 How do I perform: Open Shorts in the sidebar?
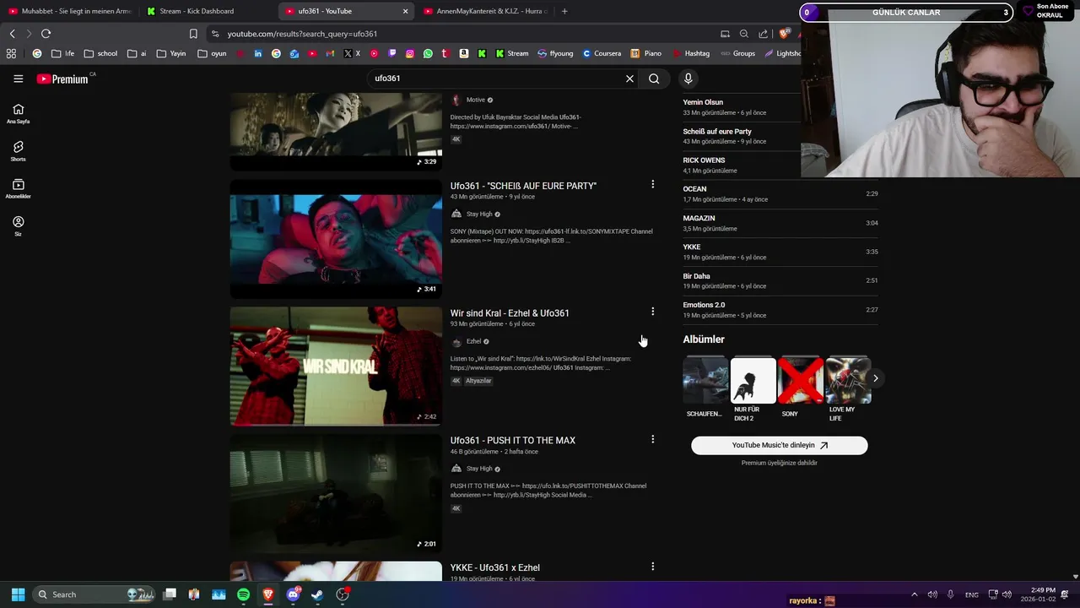pos(18,151)
